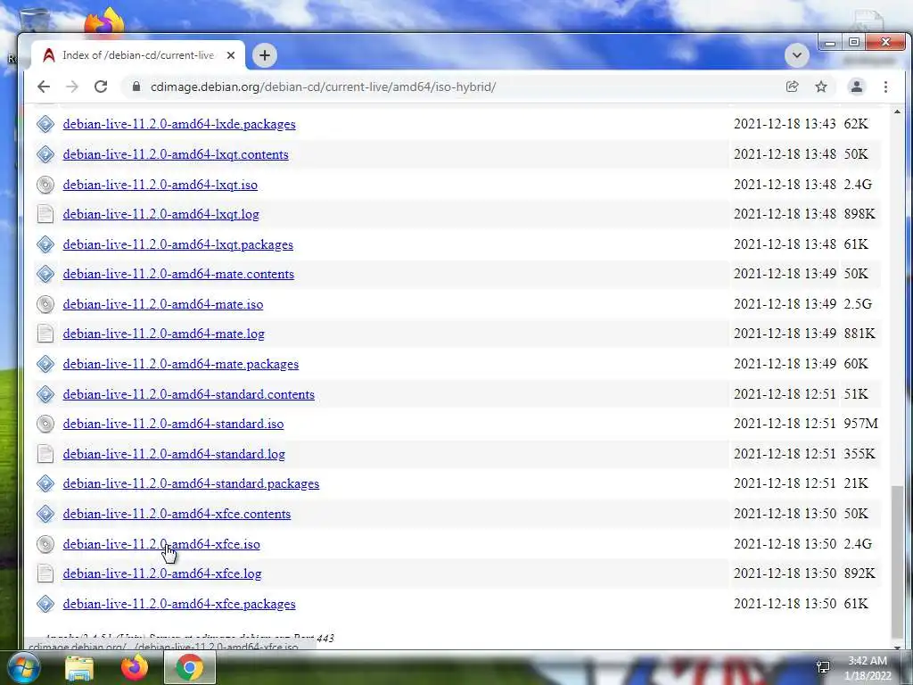Open debian-live-11.2.0-amd64-standard.packages link
This screenshot has width=913, height=685.
tap(191, 483)
